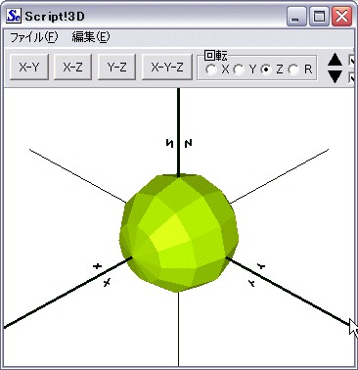Click the green polyhedral sphere
The height and width of the screenshot is (370, 358).
pos(179,233)
